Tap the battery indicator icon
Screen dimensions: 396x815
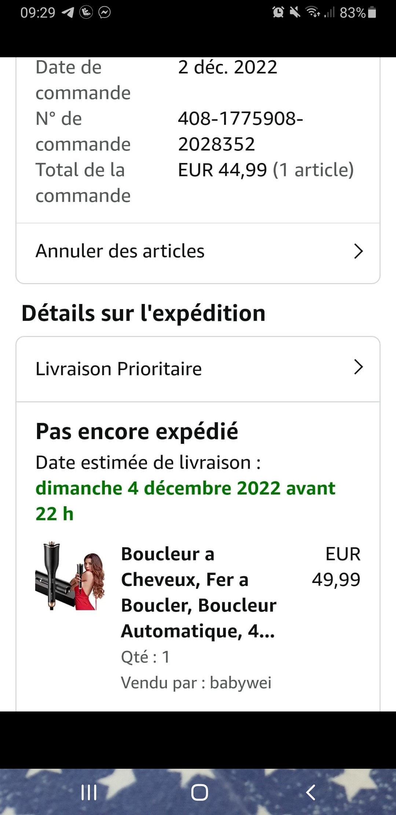372,13
